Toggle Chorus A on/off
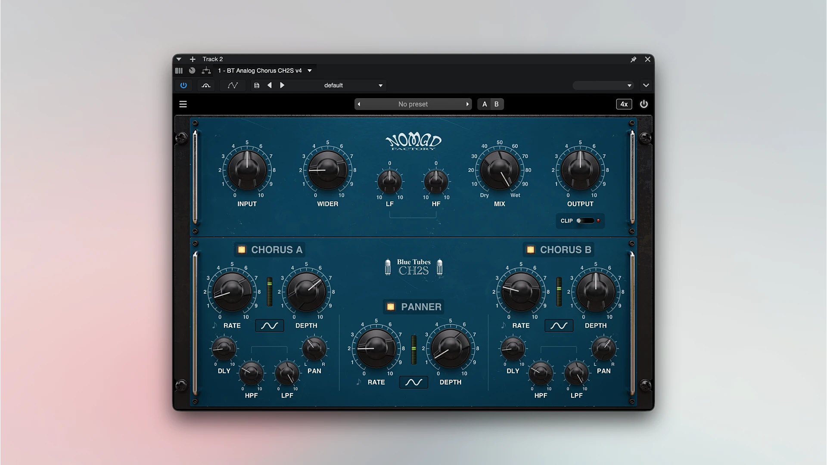This screenshot has width=827, height=465. 242,250
